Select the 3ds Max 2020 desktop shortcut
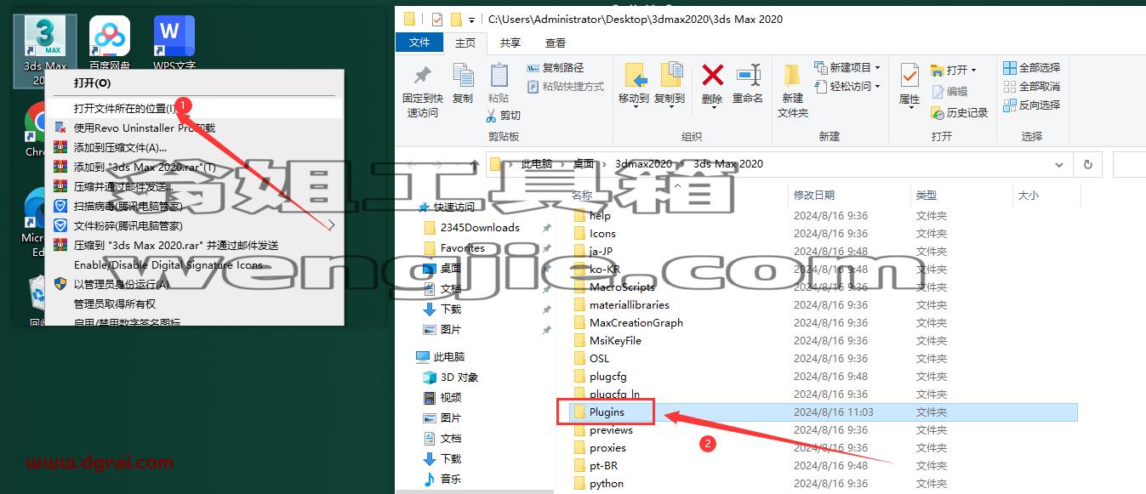Image resolution: width=1146 pixels, height=494 pixels. point(45,50)
